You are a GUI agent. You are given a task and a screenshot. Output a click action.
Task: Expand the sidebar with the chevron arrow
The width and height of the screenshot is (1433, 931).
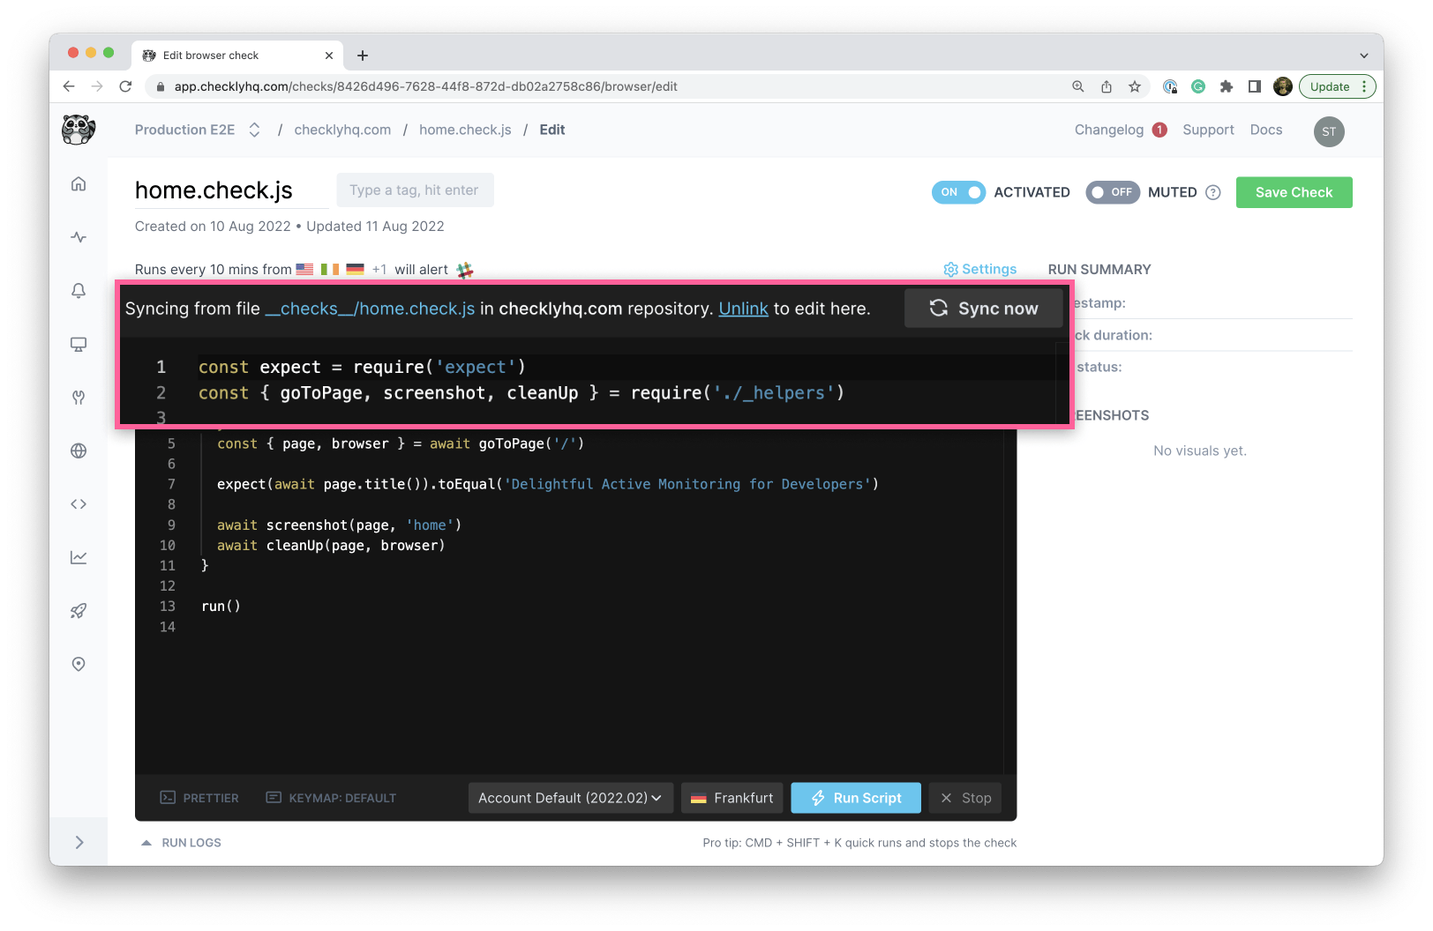pyautogui.click(x=79, y=843)
